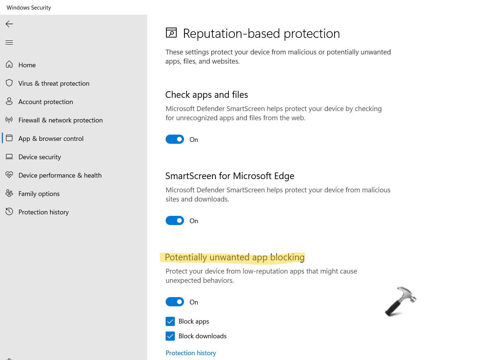Uncheck the Block apps checkbox
484x360 pixels.
pos(170,321)
